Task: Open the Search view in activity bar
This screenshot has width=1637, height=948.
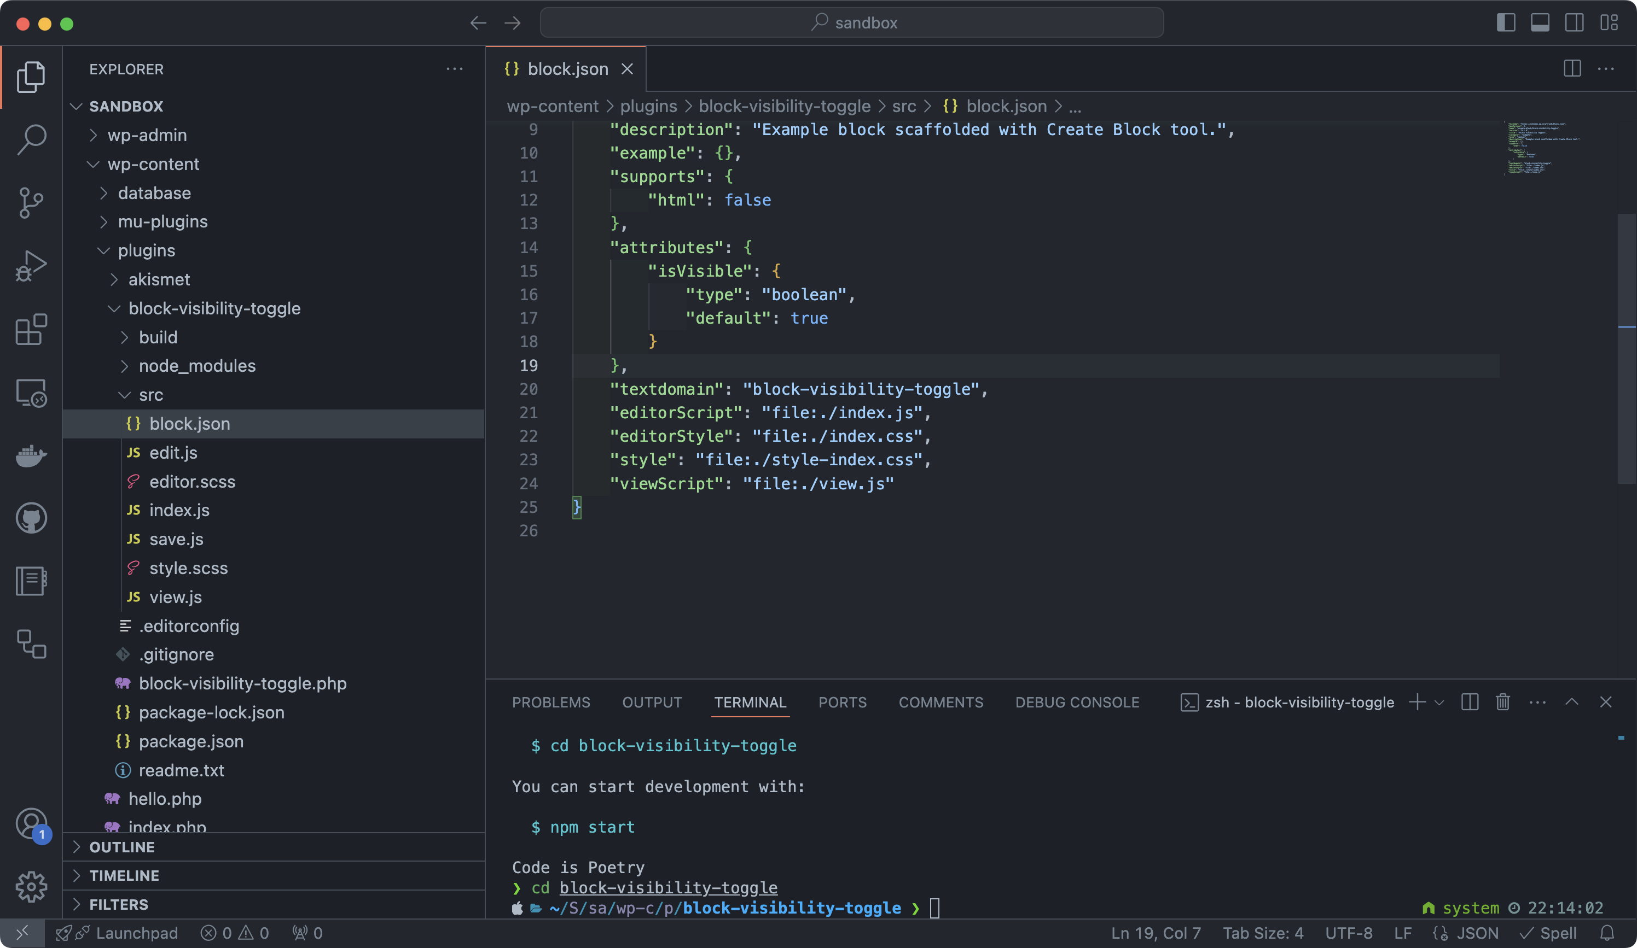Action: click(31, 139)
